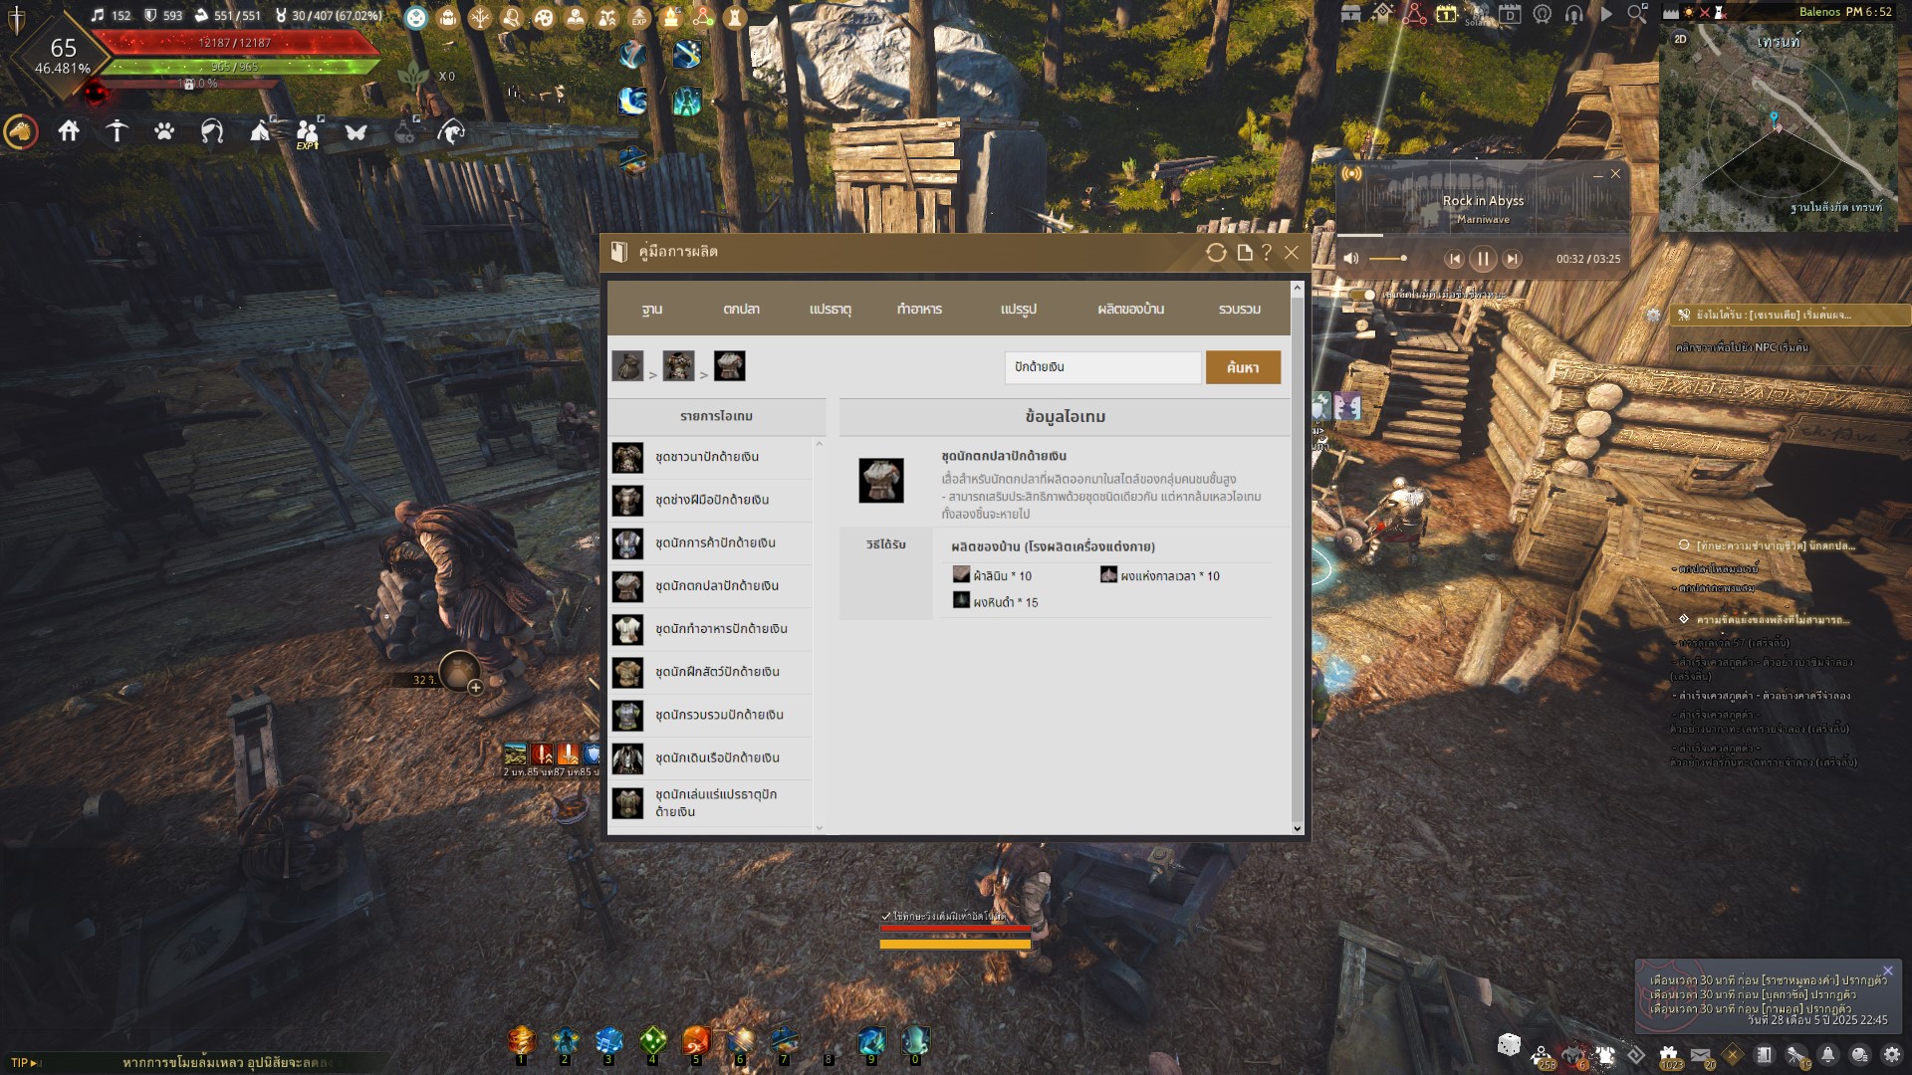
Task: Open quest tracker gear settings icon
Action: coord(1653,316)
